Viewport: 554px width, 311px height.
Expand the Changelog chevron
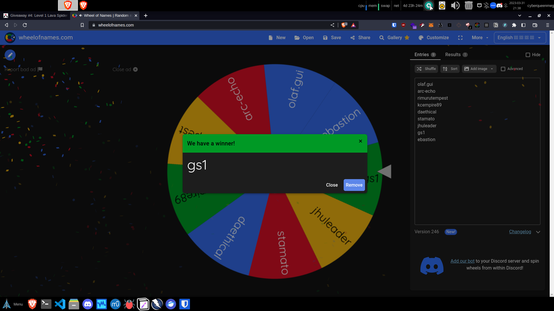tap(538, 232)
